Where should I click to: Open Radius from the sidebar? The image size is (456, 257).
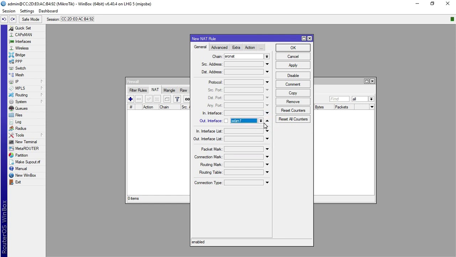tap(20, 128)
